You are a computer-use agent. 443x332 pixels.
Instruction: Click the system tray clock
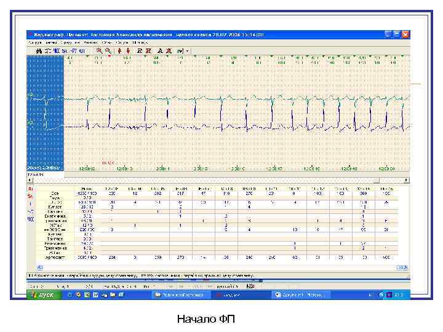pyautogui.click(x=399, y=295)
